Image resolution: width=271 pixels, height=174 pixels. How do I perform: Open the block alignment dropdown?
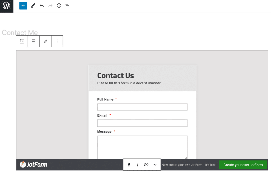click(34, 41)
